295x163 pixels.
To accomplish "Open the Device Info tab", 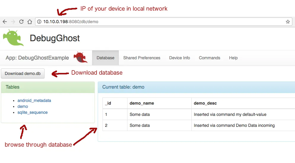I will pos(179,58).
